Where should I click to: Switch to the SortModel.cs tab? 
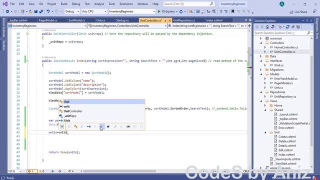76,20
